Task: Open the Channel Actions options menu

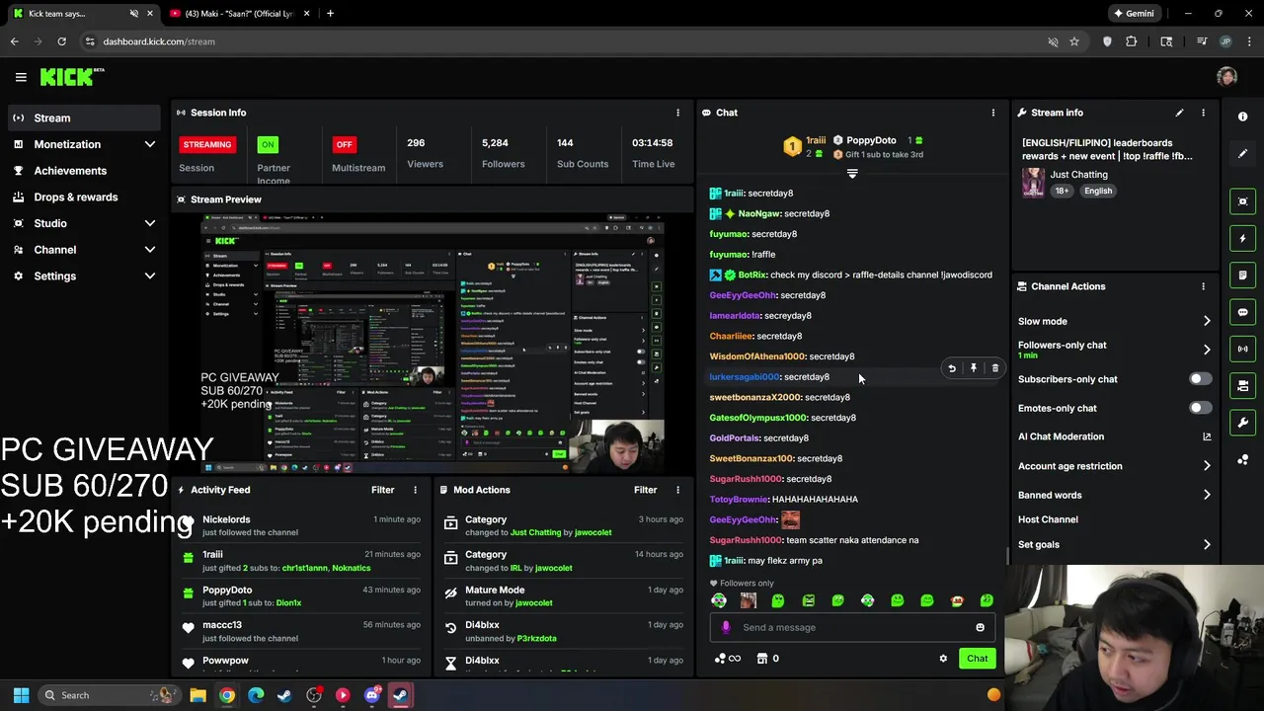Action: point(1203,286)
